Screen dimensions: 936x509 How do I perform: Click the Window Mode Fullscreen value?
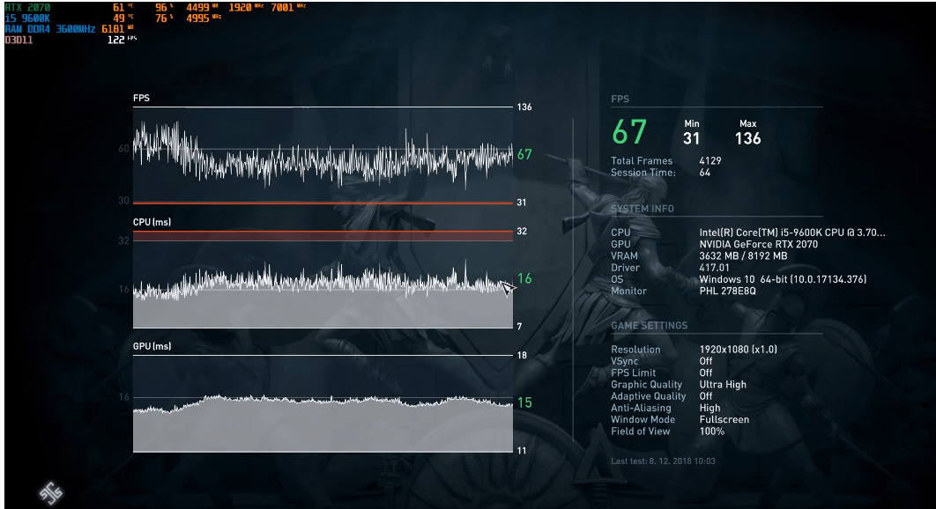pos(724,419)
